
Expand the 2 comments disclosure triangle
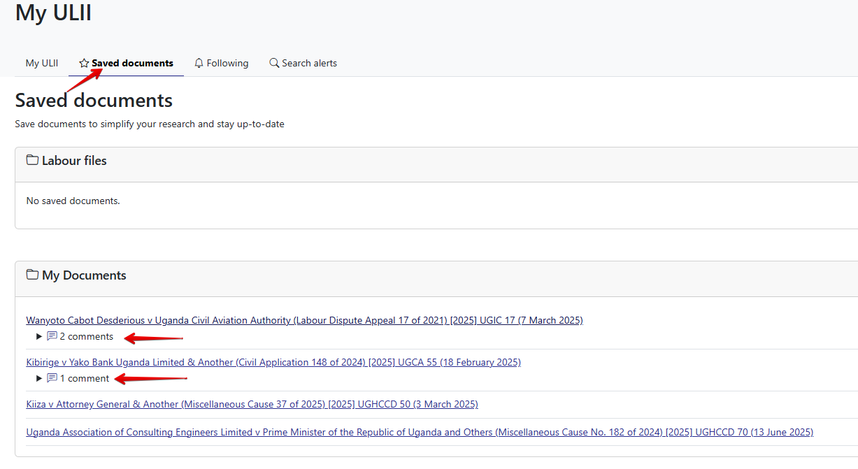click(39, 337)
